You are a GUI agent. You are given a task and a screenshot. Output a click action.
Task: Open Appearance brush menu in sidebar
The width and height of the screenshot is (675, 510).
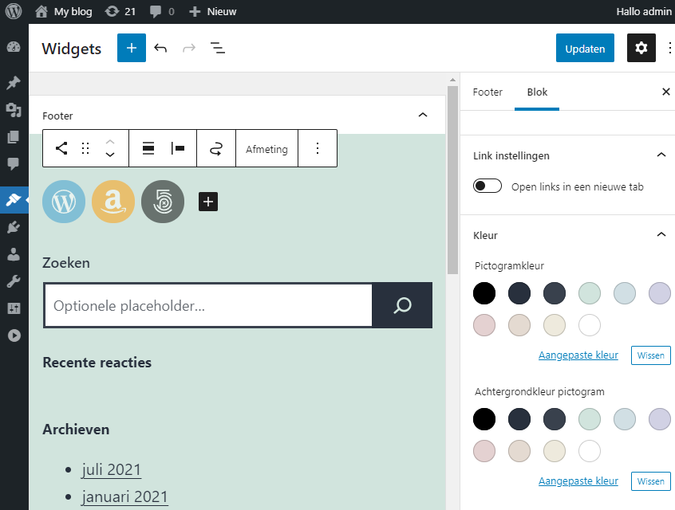[14, 200]
